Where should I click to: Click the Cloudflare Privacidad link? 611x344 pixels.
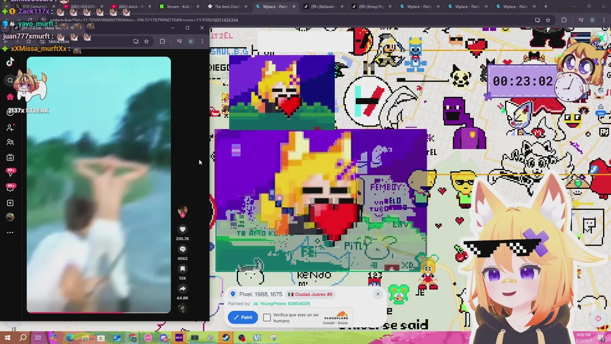[329, 322]
